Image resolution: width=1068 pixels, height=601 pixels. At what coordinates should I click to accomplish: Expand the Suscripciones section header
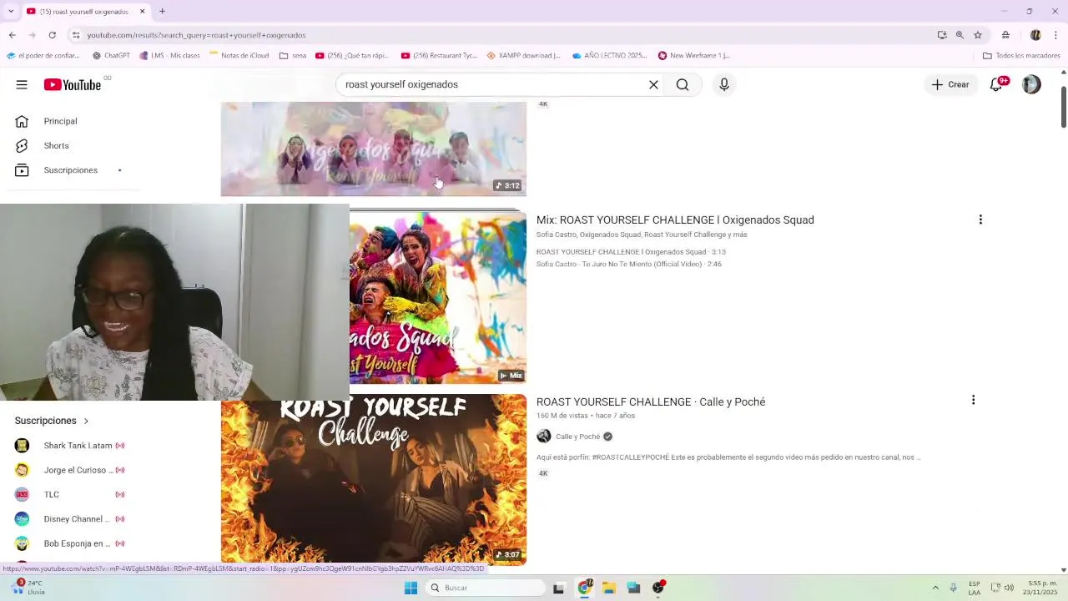(x=52, y=421)
